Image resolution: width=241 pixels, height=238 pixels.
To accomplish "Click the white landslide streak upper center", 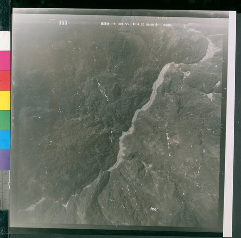I will coord(102,90).
